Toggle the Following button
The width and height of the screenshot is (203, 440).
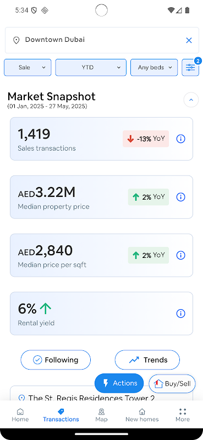tap(56, 360)
